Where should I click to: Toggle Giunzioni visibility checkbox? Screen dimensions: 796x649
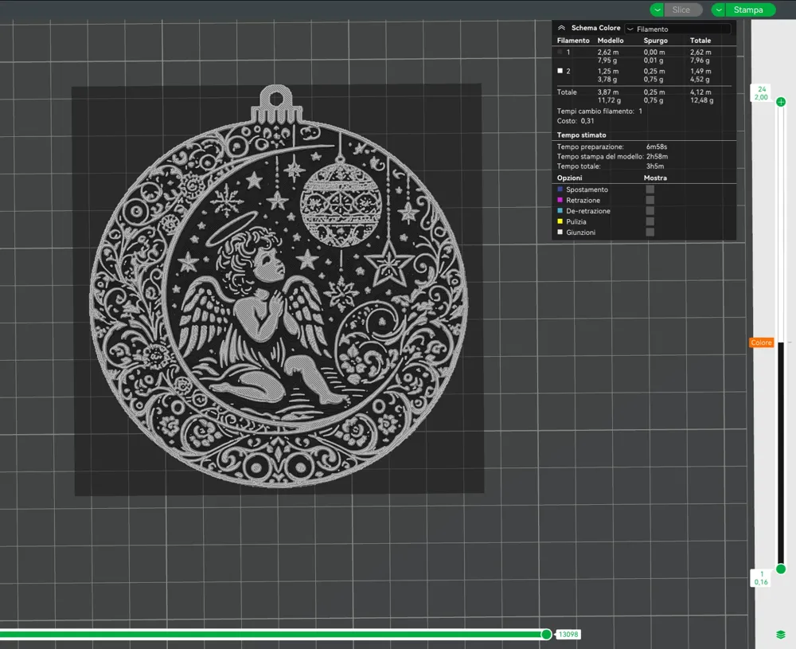click(x=650, y=232)
